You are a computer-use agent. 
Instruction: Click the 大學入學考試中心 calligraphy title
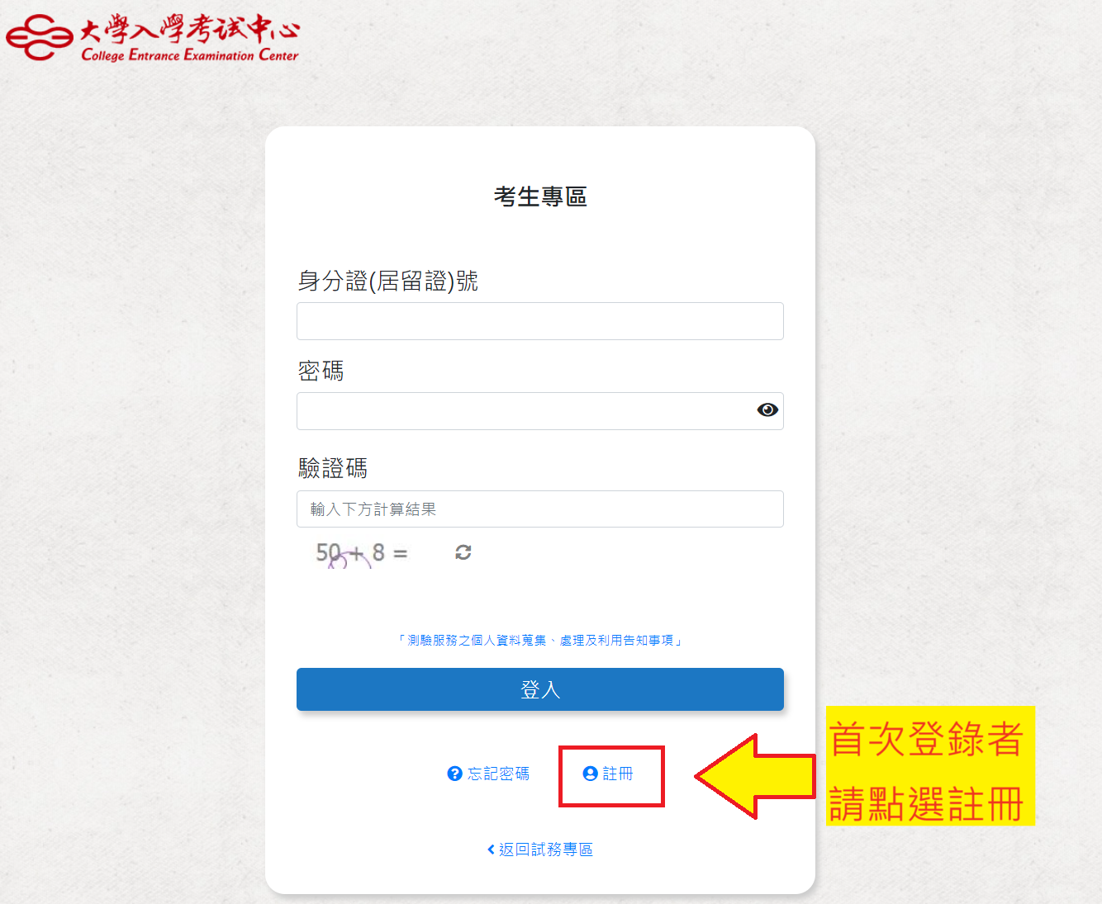click(x=189, y=31)
